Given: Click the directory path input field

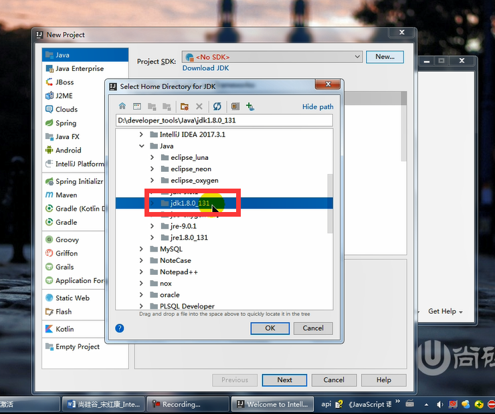Looking at the screenshot, I should 224,120.
